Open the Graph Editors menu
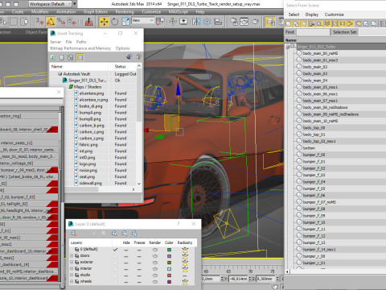386x290 pixels. click(x=96, y=12)
